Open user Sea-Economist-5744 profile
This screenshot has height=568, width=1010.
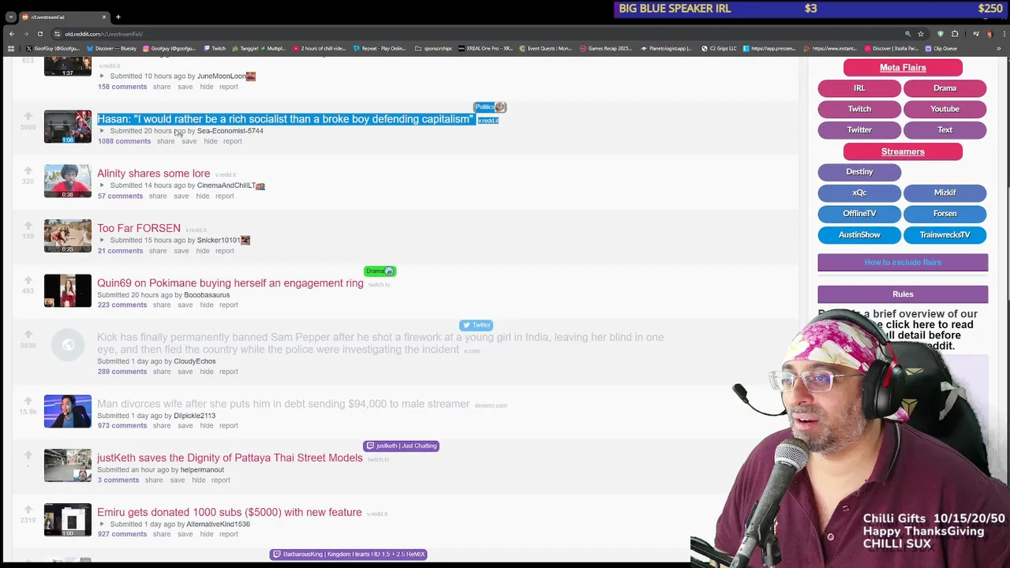(230, 131)
